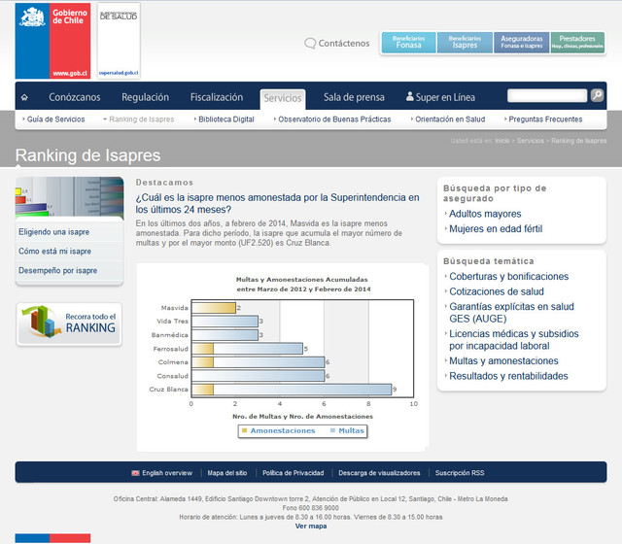The height and width of the screenshot is (544, 622).
Task: Open English overview footer link
Action: (x=167, y=473)
